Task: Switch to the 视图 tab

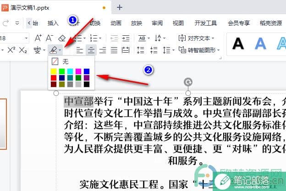Action: [x=178, y=23]
